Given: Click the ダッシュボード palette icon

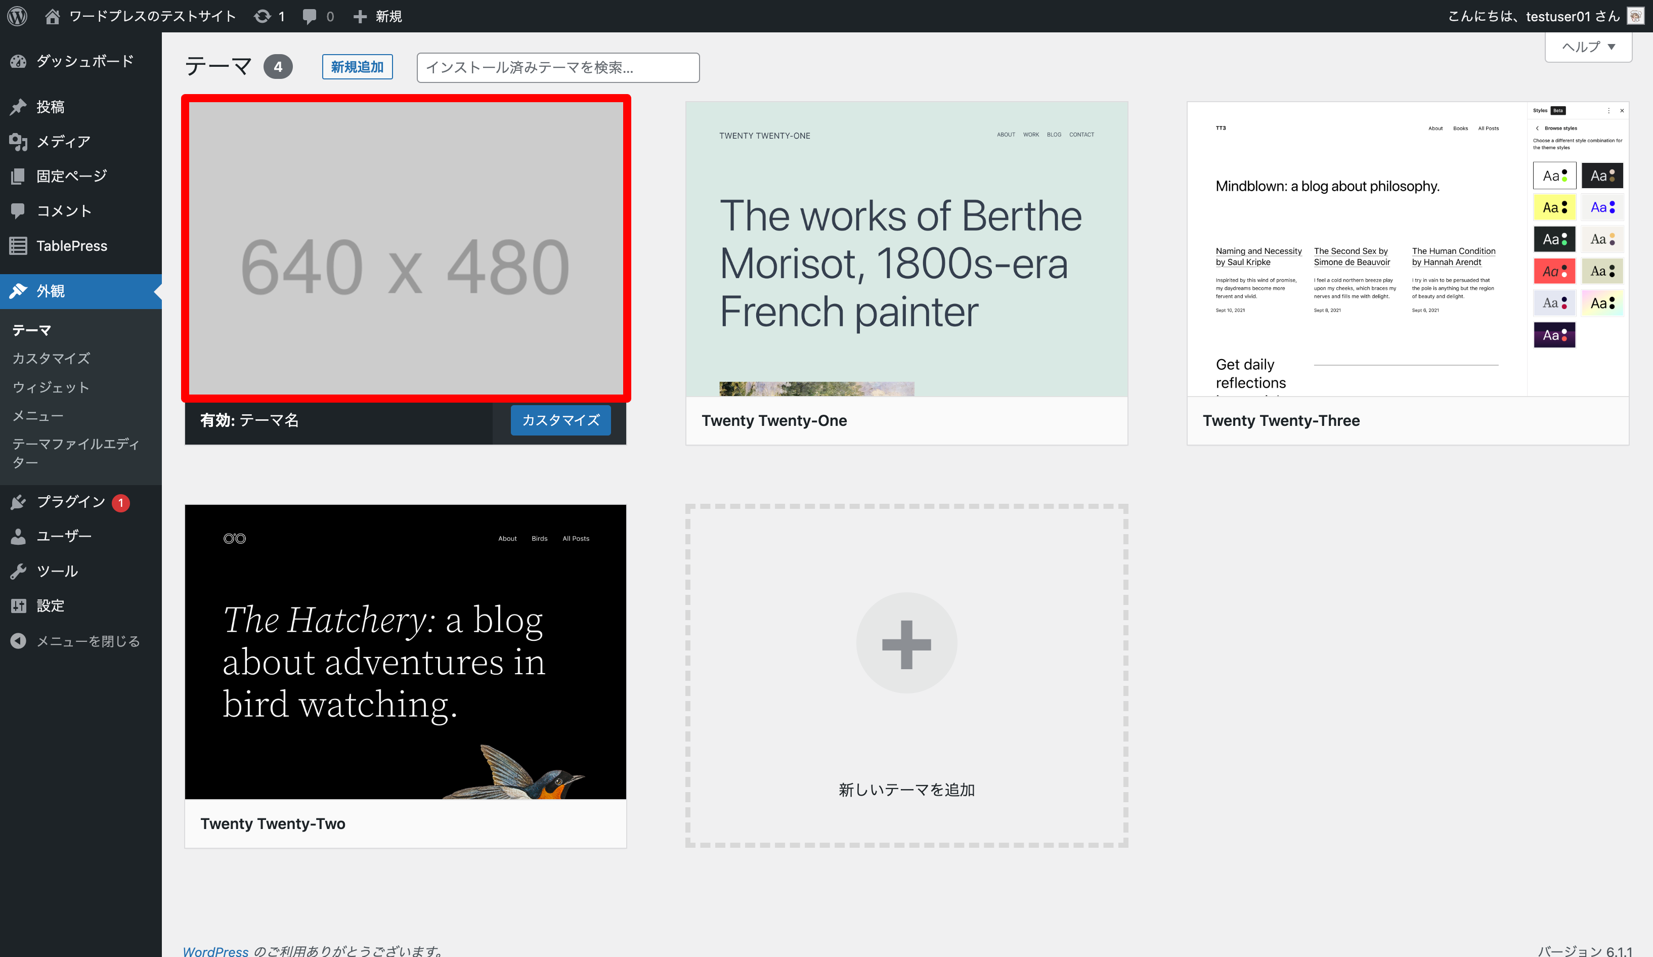Looking at the screenshot, I should pyautogui.click(x=18, y=61).
